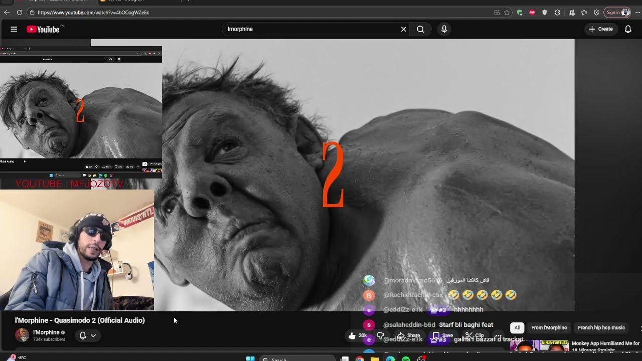Like the video with thumbs-up 20k
642x361 pixels.
coord(358,335)
